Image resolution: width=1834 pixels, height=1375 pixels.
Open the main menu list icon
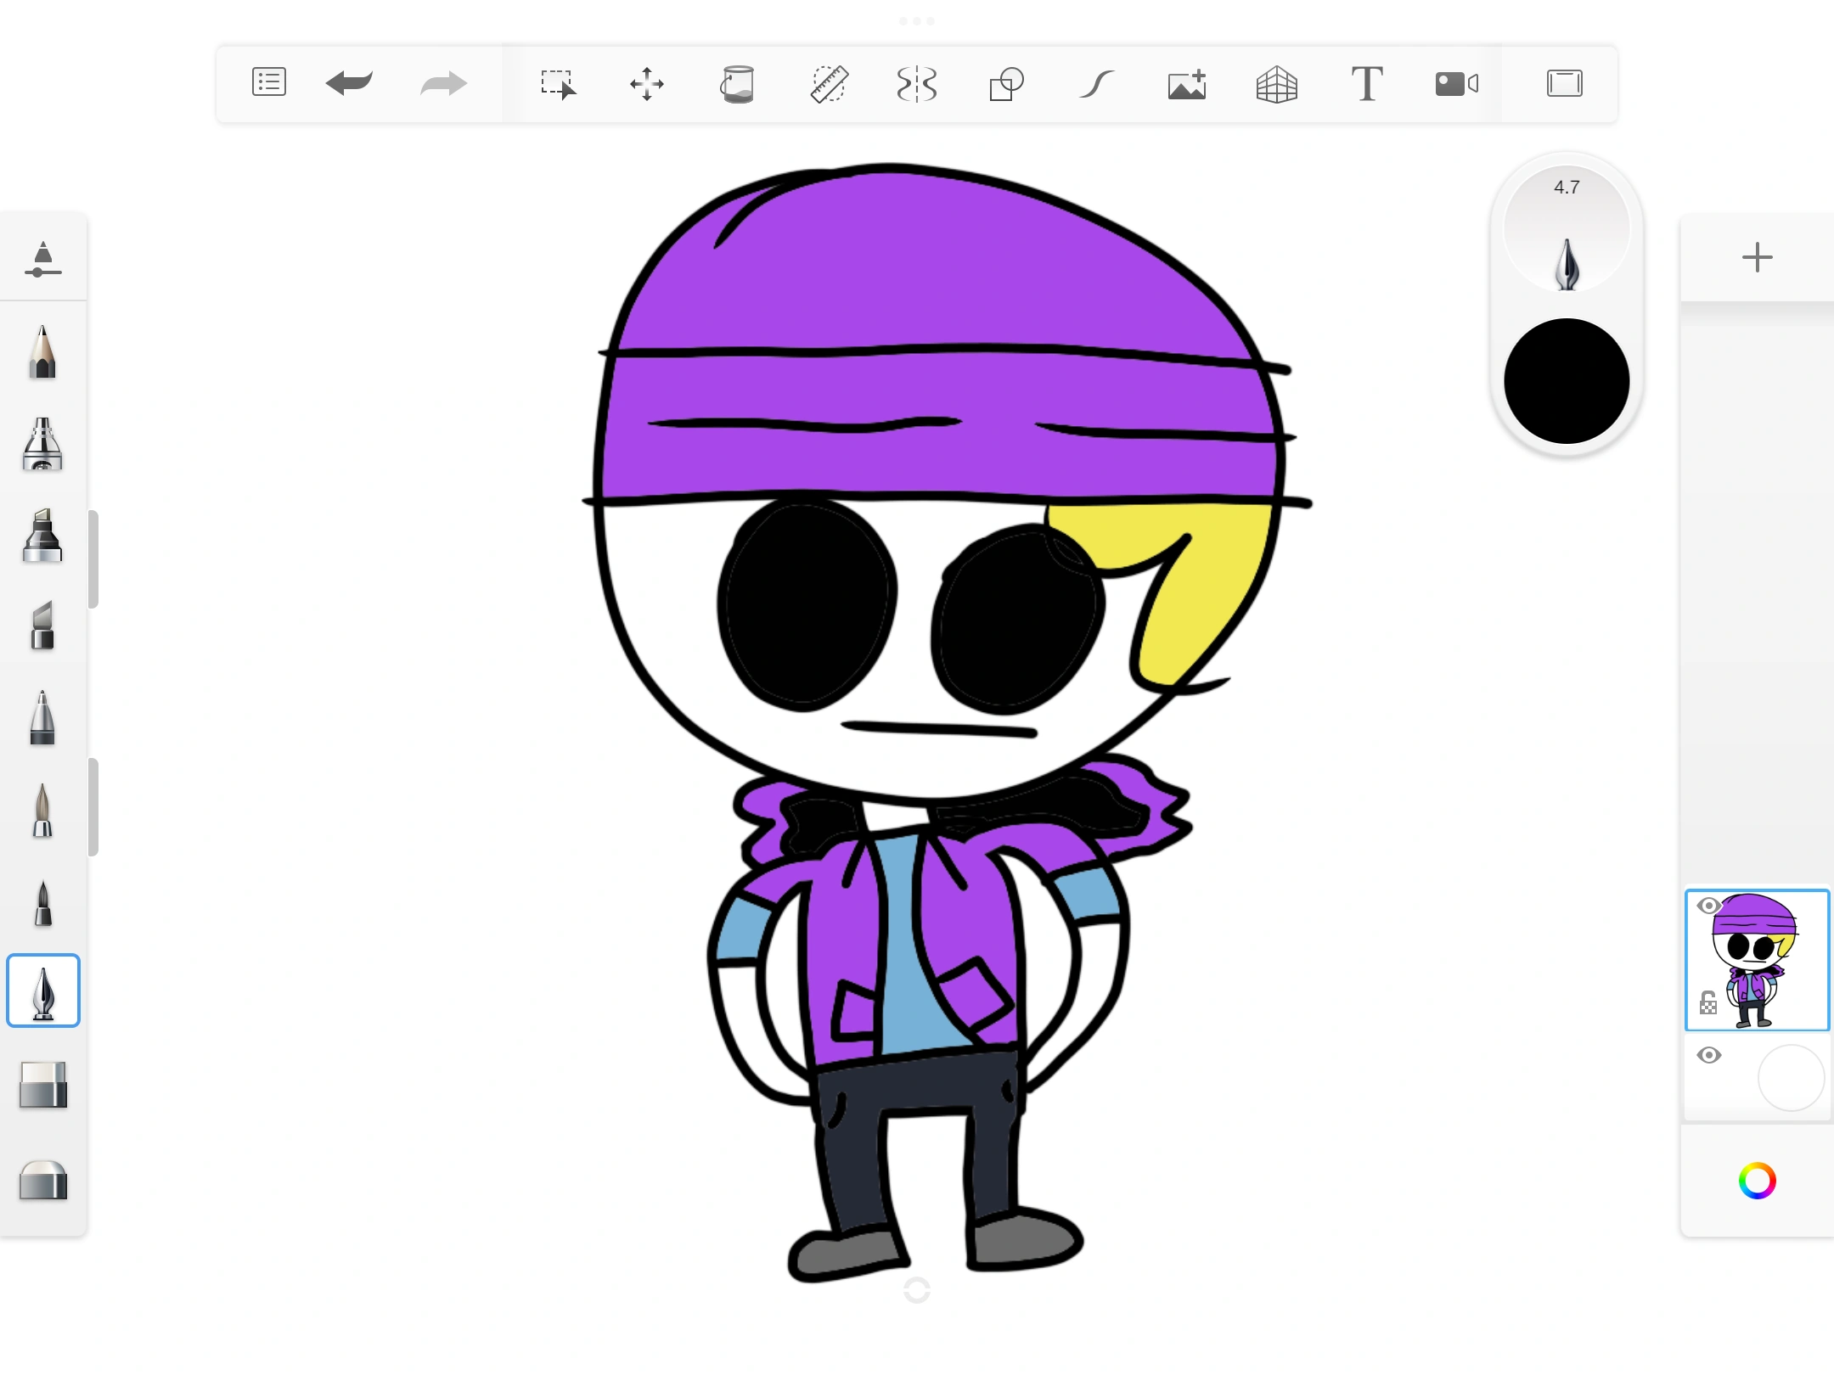(268, 83)
